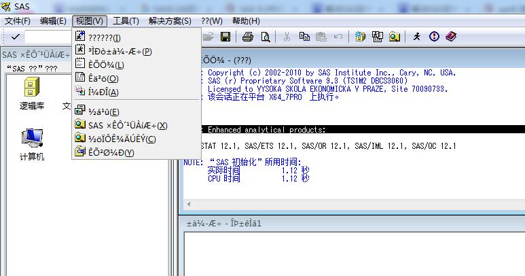Click the undo arrow icon

pos(338,37)
